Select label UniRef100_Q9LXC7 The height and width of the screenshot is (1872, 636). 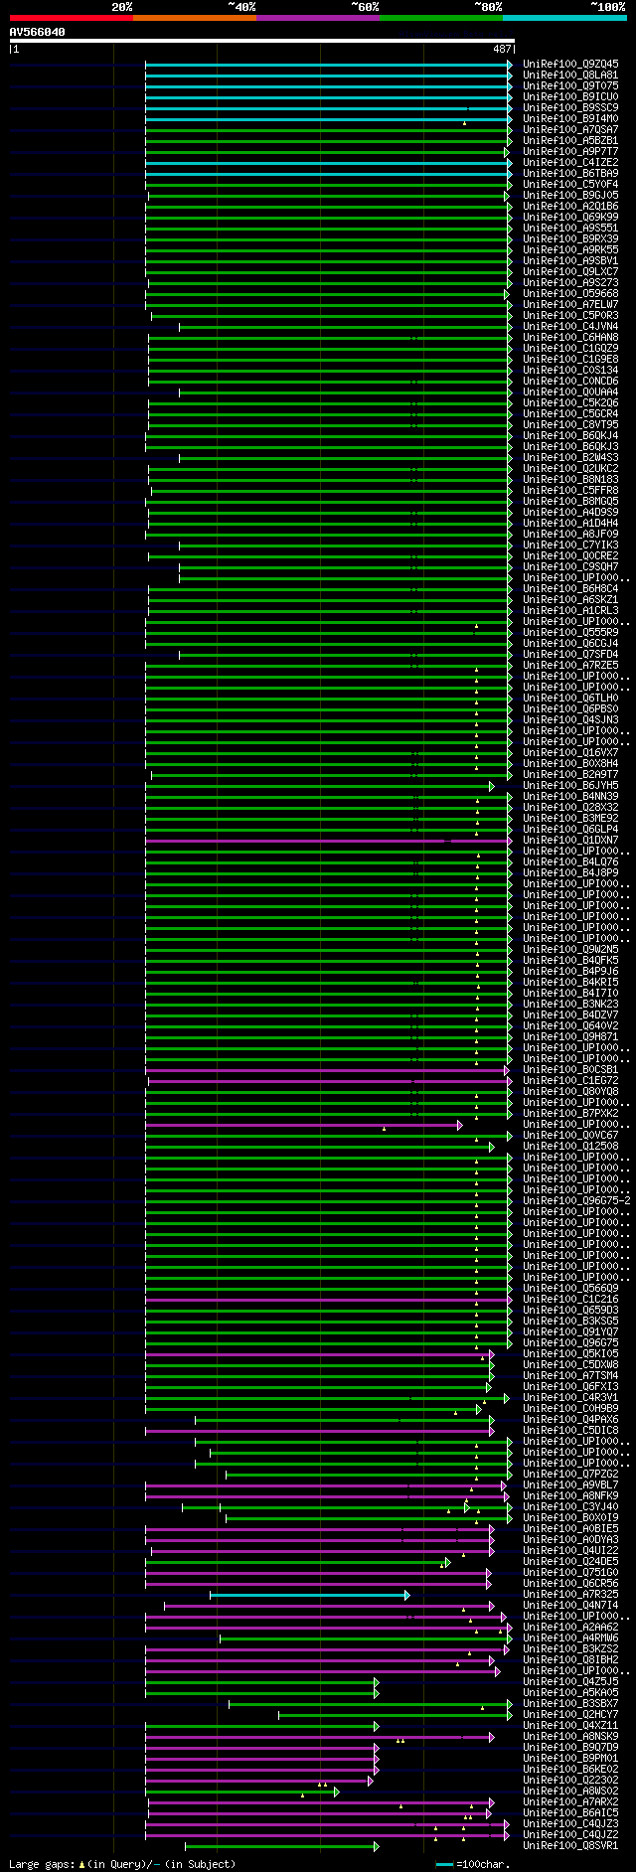pyautogui.click(x=570, y=272)
